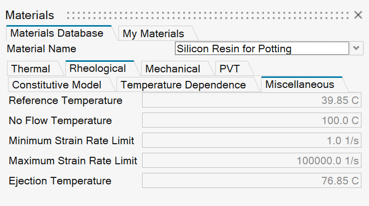This screenshot has width=369, height=206.
Task: Switch to the Materials Database tab
Action: click(x=57, y=34)
